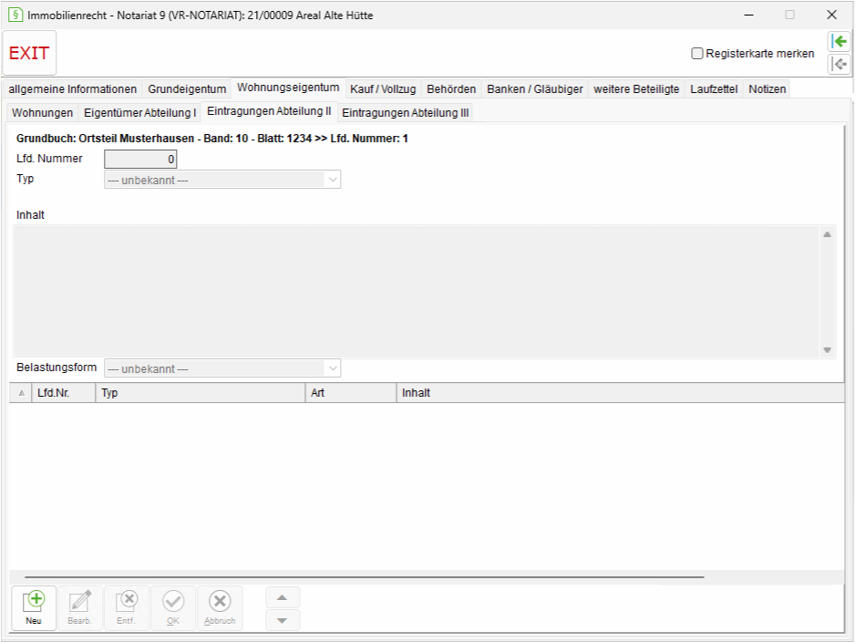
Task: Go to the Behörden tab
Action: coord(451,89)
